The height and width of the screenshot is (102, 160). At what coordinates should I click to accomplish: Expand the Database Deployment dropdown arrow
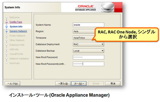[x=102, y=44]
